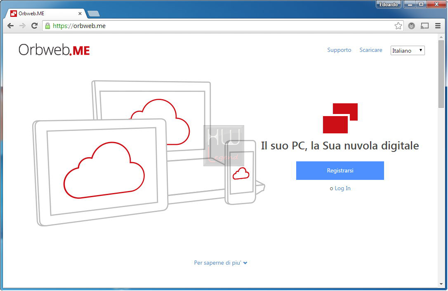Image resolution: width=448 pixels, height=291 pixels.
Task: Follow the Log In link
Action: [x=342, y=189]
